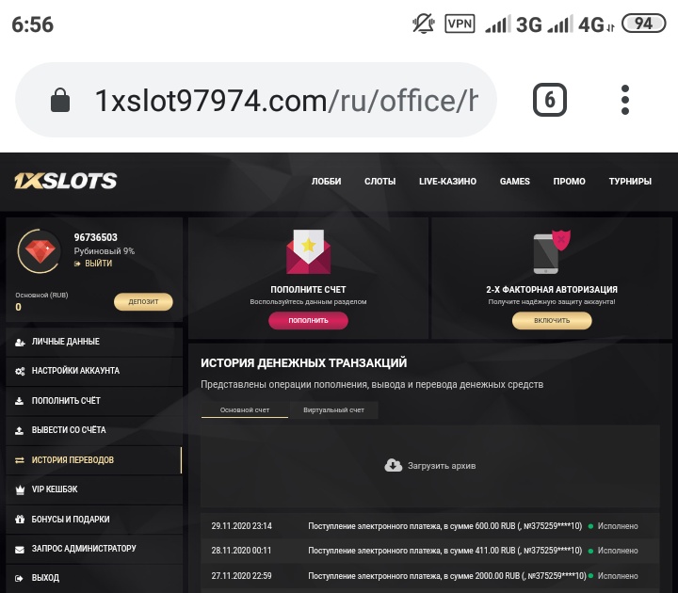678x593 pixels.
Task: Open Личные данные in sidebar
Action: tap(94, 342)
